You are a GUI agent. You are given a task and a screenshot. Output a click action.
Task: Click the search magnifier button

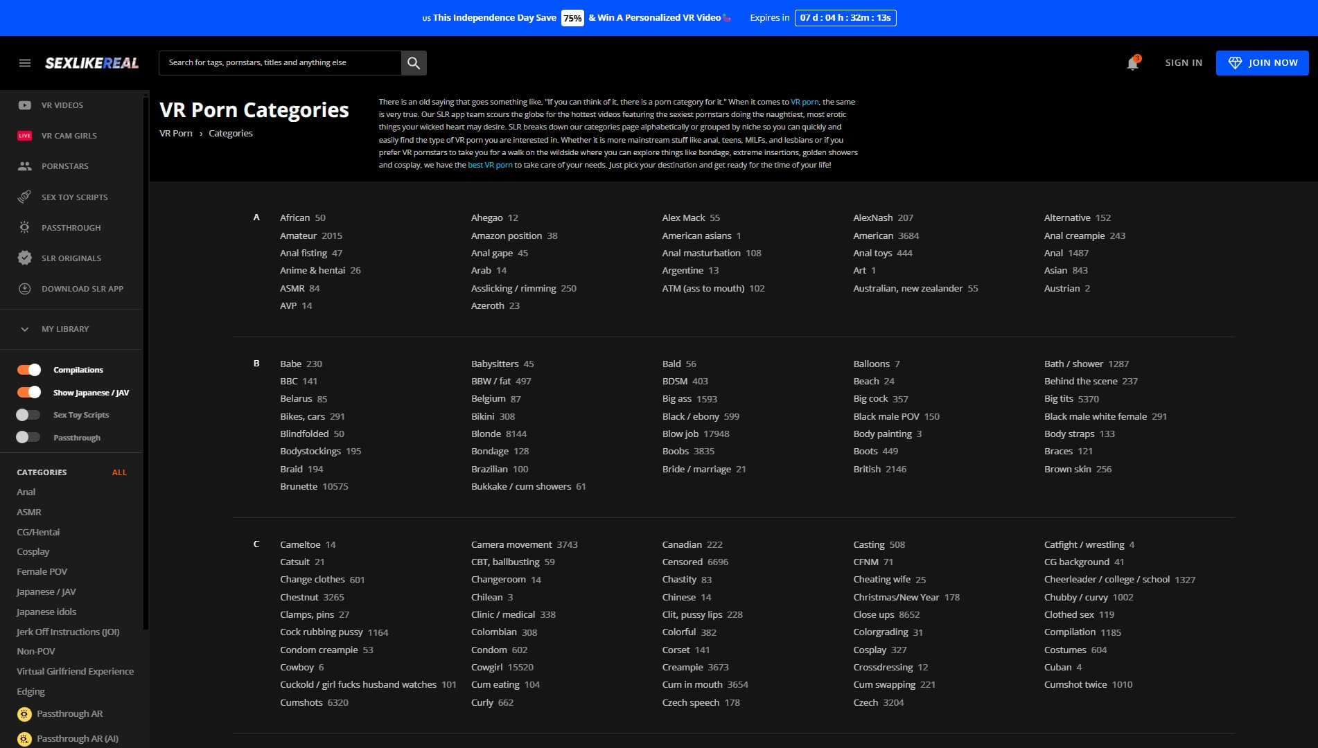[414, 63]
